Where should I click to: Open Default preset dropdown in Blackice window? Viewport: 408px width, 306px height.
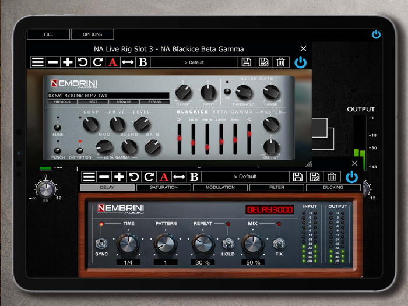(194, 62)
